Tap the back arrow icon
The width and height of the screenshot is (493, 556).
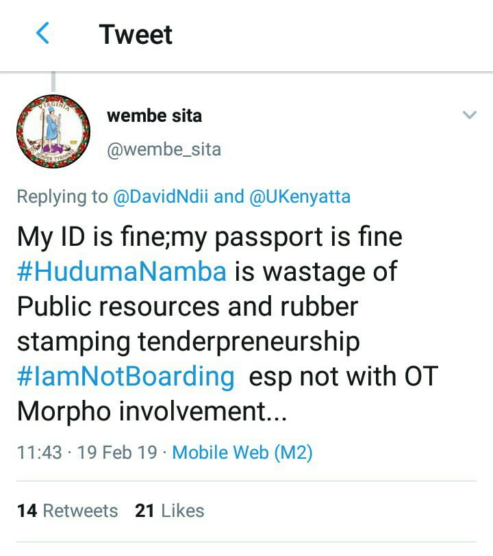(x=42, y=34)
